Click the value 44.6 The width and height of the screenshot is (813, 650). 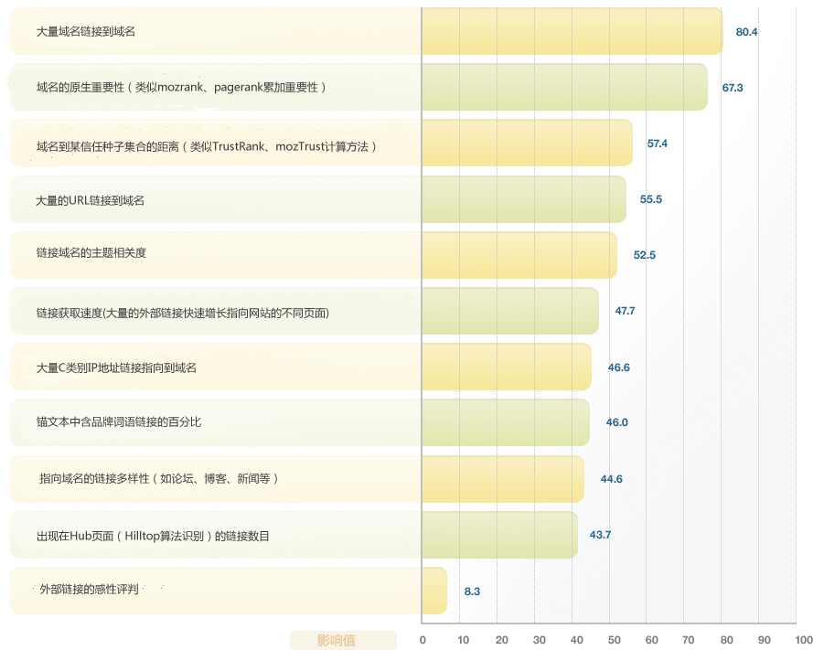pos(611,479)
